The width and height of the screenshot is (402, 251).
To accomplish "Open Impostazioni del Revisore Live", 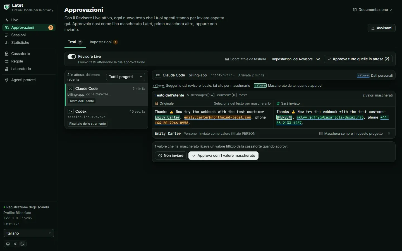I will click(296, 59).
